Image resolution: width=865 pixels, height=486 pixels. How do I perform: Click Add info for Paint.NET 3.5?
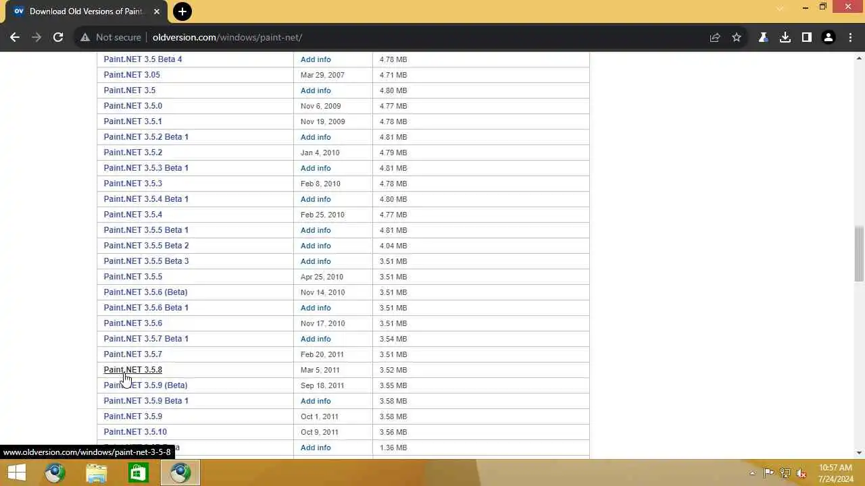(316, 90)
